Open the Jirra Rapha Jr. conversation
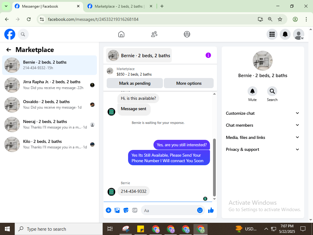This screenshot has height=235, width=313. pyautogui.click(x=50, y=85)
